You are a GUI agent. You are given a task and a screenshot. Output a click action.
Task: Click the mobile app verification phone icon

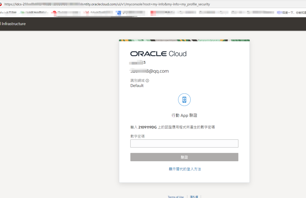click(184, 100)
